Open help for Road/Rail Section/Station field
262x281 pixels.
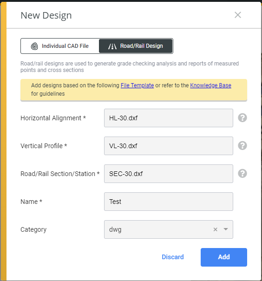click(242, 173)
